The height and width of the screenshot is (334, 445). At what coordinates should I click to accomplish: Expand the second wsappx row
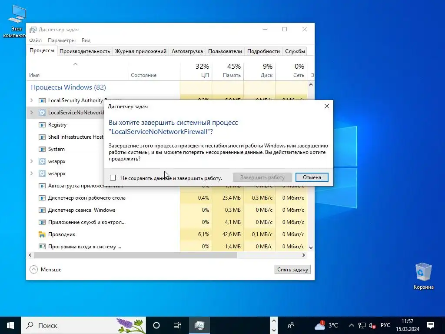(x=32, y=174)
